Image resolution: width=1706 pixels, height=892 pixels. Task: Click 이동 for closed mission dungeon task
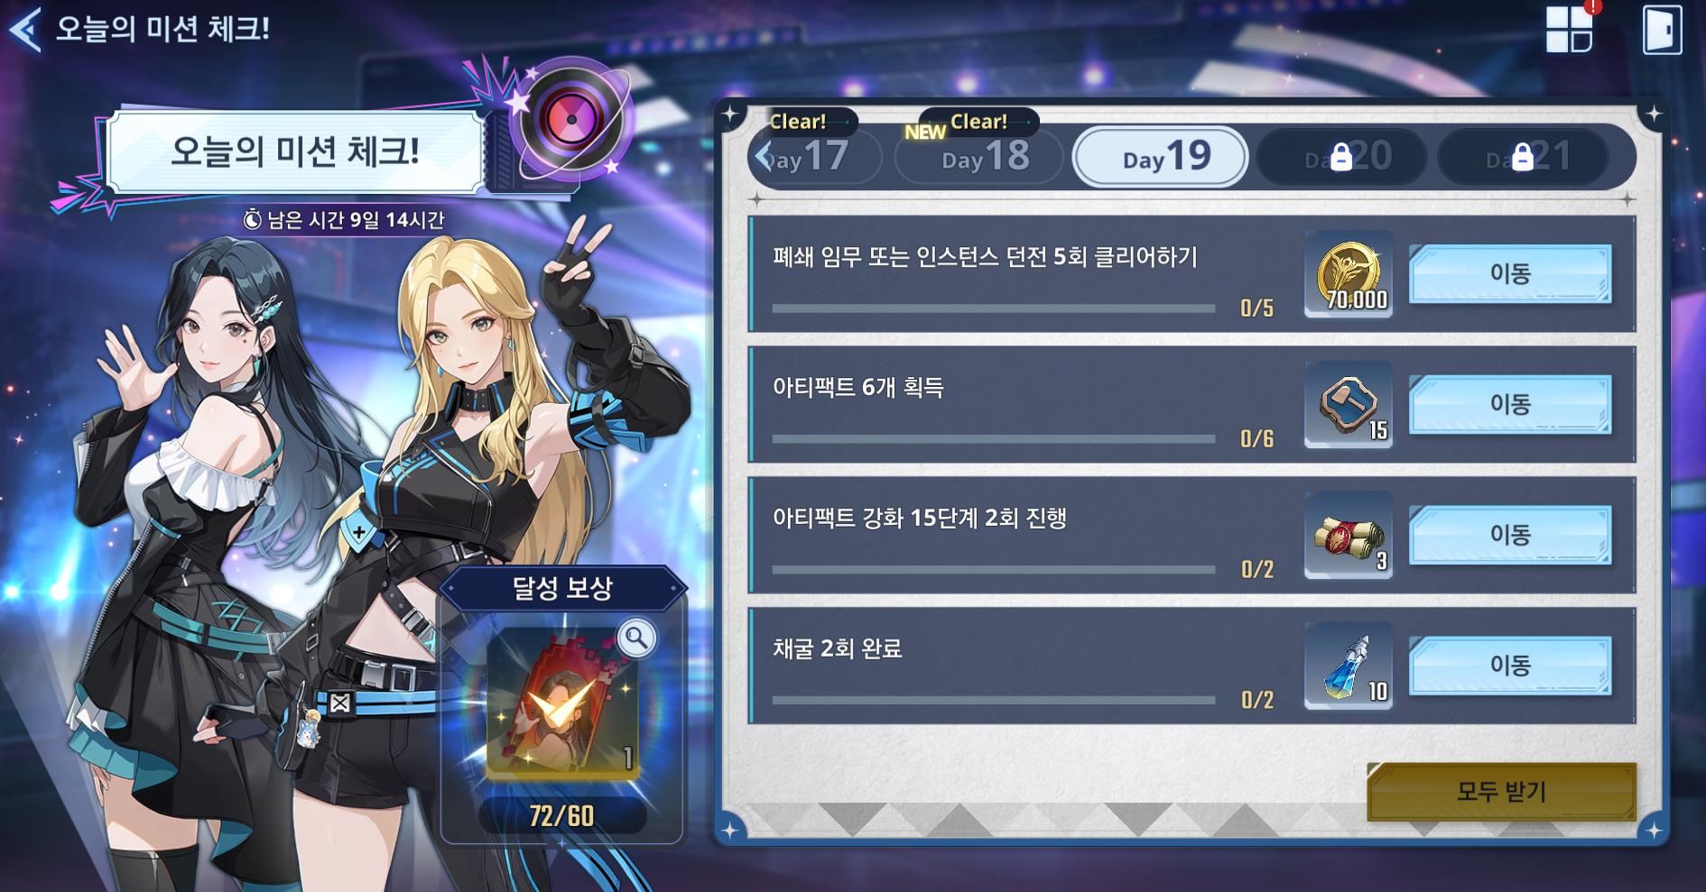1510,273
